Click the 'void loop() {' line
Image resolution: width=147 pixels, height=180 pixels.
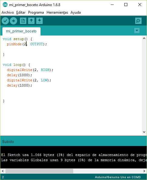click(16, 65)
